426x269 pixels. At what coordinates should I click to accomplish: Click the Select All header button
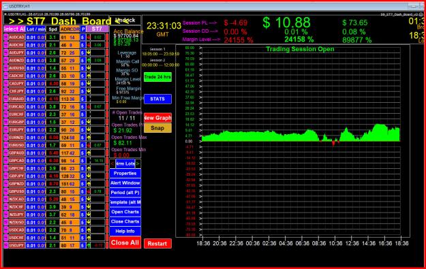click(14, 29)
